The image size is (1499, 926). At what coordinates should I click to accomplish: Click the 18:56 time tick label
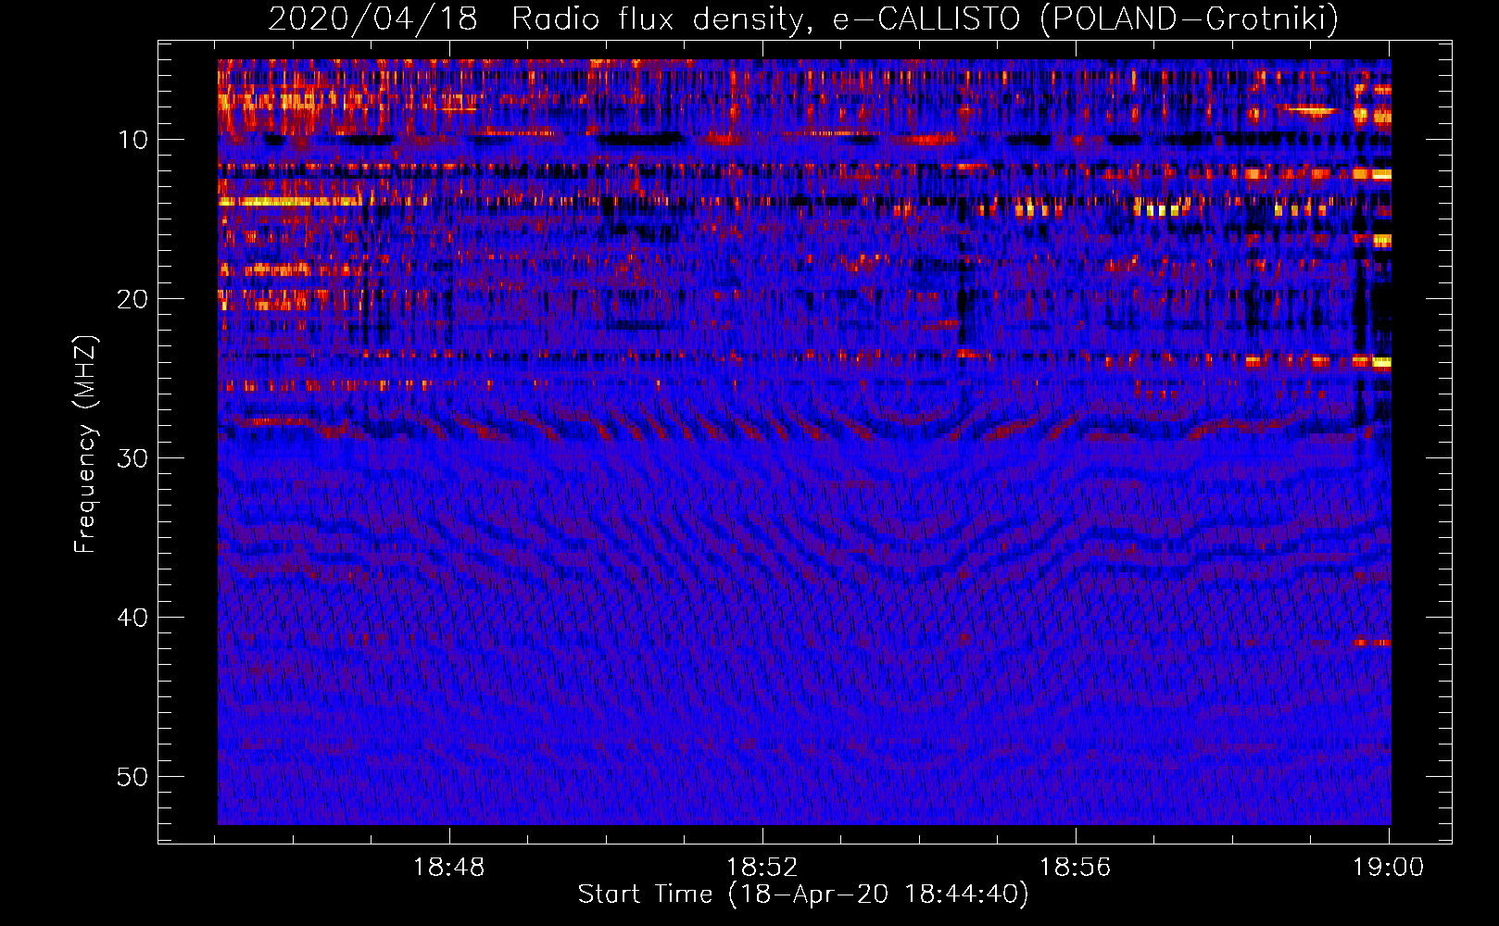tap(1075, 868)
